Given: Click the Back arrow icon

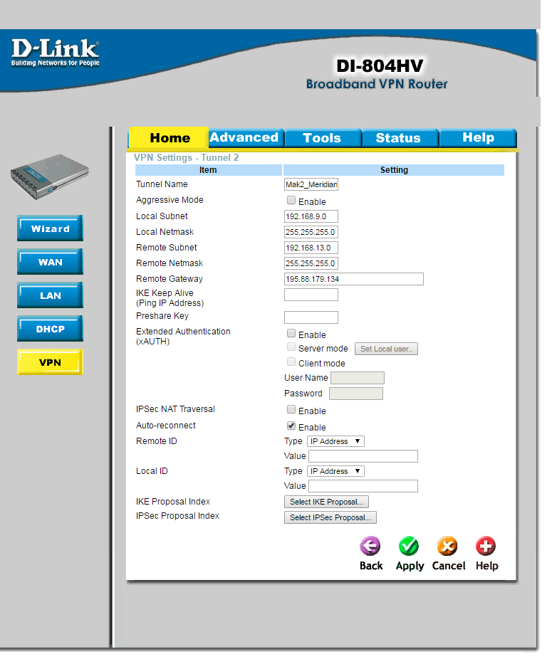Looking at the screenshot, I should (x=370, y=547).
